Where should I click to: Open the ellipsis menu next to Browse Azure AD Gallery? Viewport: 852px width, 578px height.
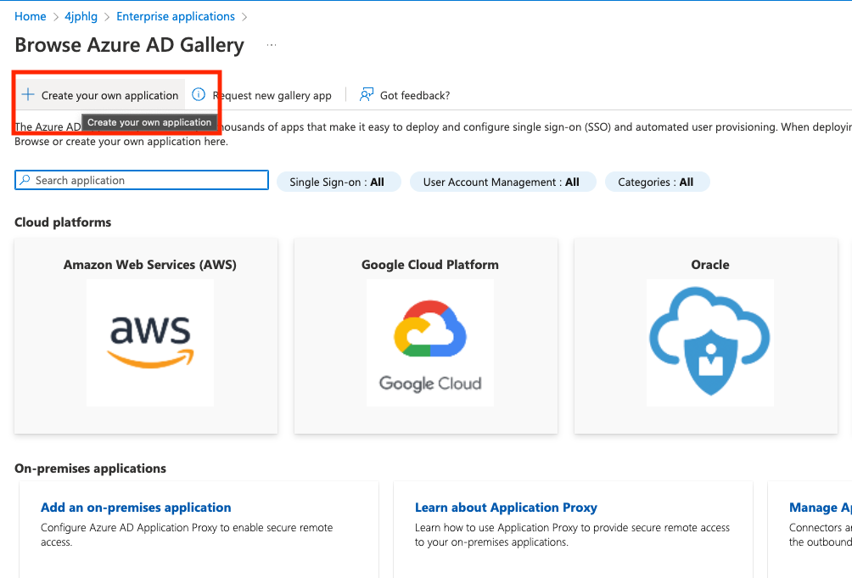[272, 45]
